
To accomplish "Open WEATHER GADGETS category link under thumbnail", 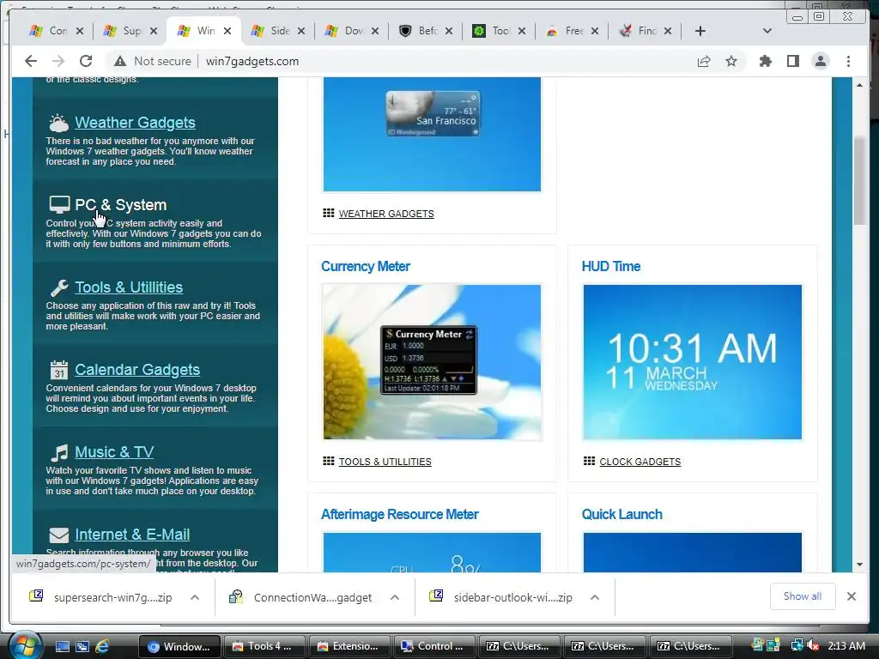I will (x=386, y=214).
